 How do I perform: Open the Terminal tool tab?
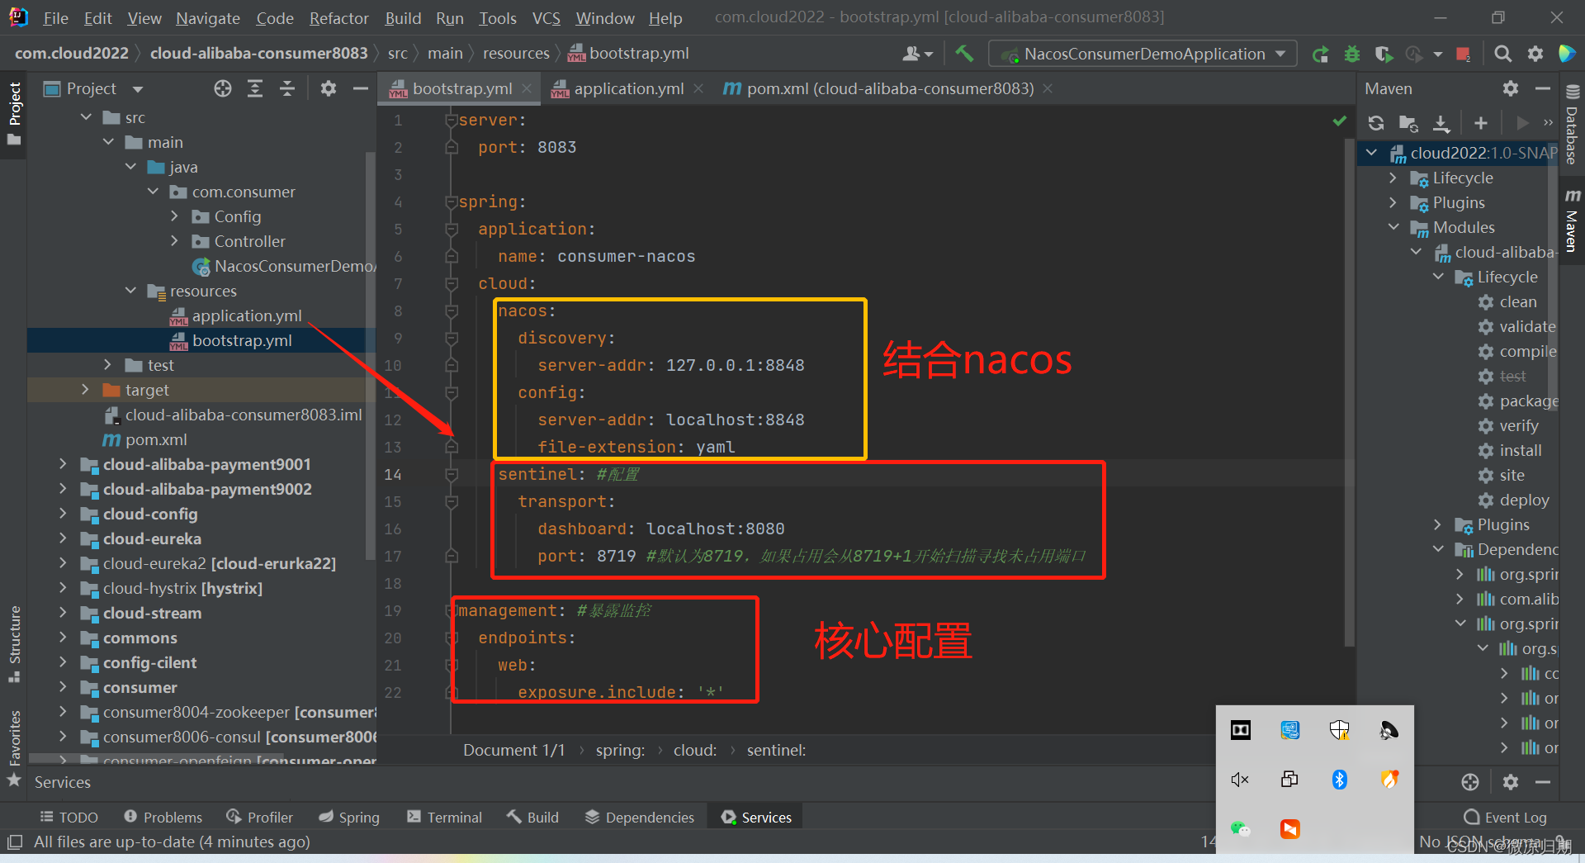444,817
